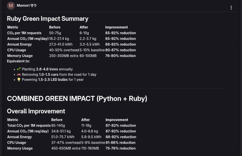Click the 85-92% reduction CO₂ per 1M cell
The width and height of the screenshot is (242, 156).
pos(121,33)
